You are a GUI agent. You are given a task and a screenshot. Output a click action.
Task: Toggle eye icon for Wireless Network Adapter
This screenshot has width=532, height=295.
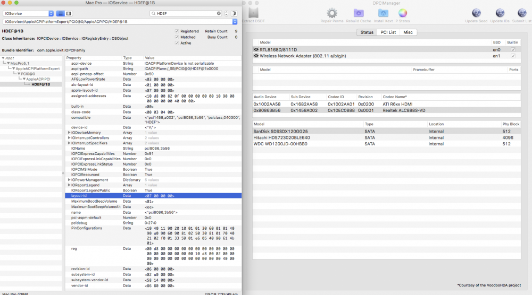[x=256, y=56]
